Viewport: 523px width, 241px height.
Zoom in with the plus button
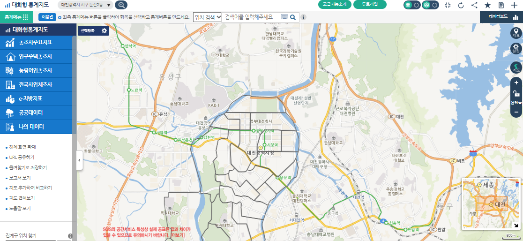516,83
